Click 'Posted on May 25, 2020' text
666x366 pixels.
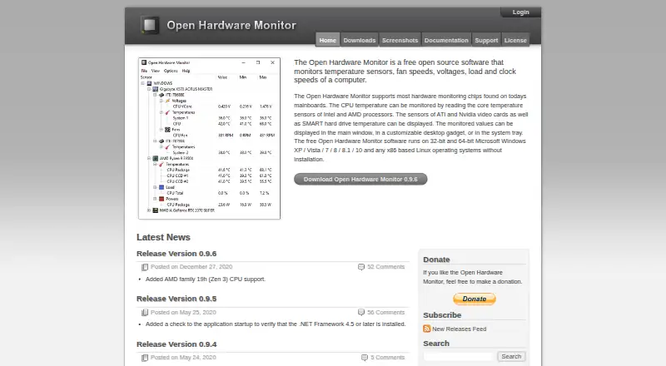pos(183,312)
